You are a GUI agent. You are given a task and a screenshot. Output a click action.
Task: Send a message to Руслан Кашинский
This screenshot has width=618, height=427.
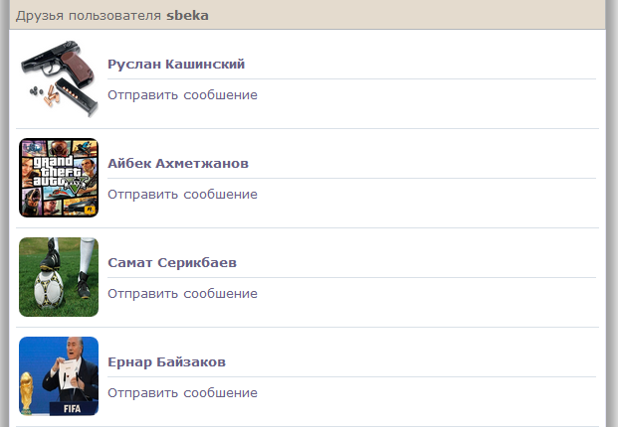(x=182, y=95)
